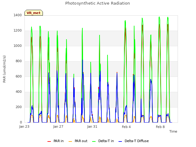Click the 1200 y-axis tick label

coord(18,31)
